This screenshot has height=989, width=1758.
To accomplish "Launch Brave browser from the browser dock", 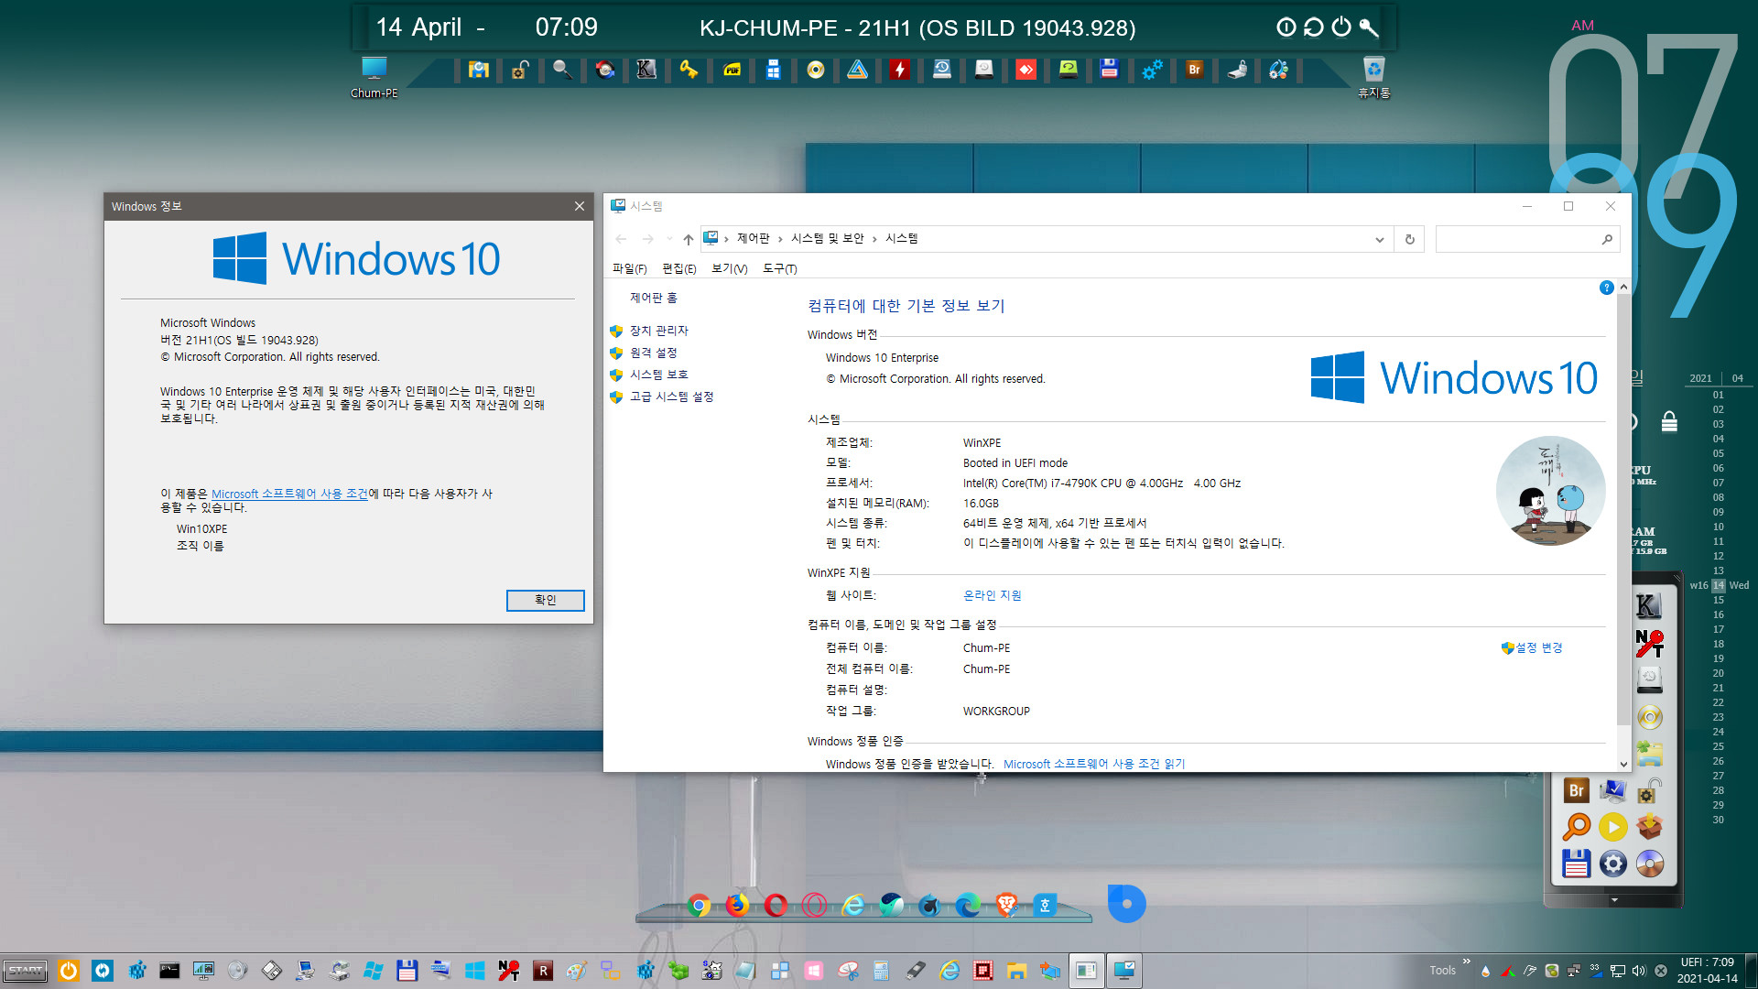I will pyautogui.click(x=1006, y=906).
